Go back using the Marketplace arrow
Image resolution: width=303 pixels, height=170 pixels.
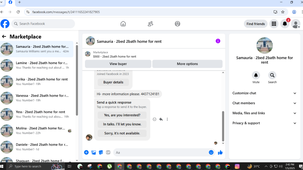point(4,36)
